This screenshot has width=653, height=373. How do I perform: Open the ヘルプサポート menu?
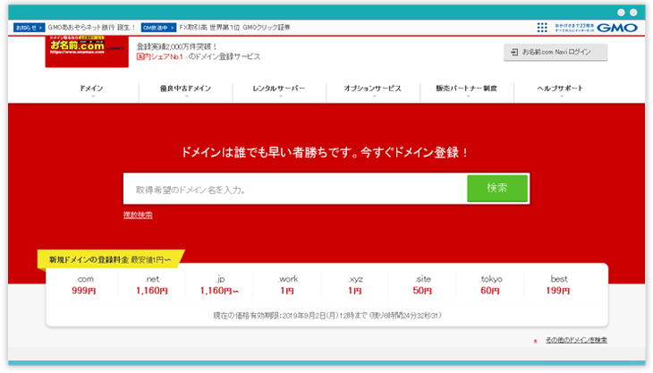(560, 89)
